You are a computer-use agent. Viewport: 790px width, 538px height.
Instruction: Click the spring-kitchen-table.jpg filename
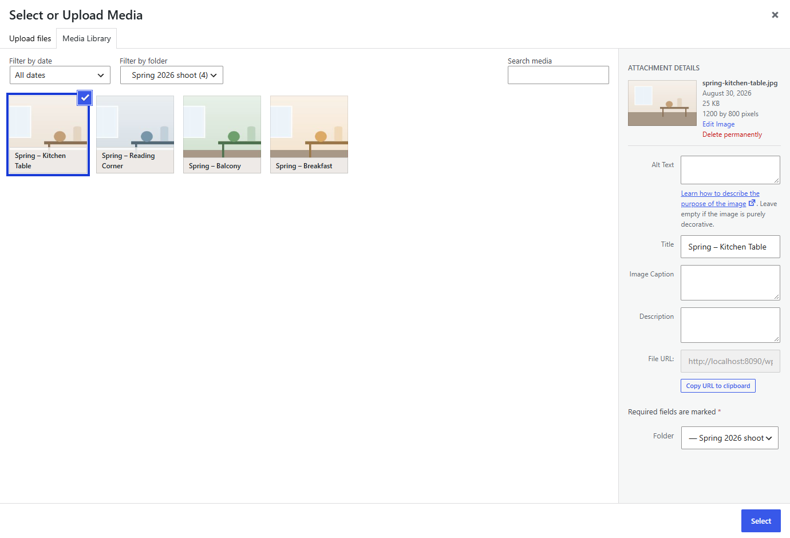[740, 83]
